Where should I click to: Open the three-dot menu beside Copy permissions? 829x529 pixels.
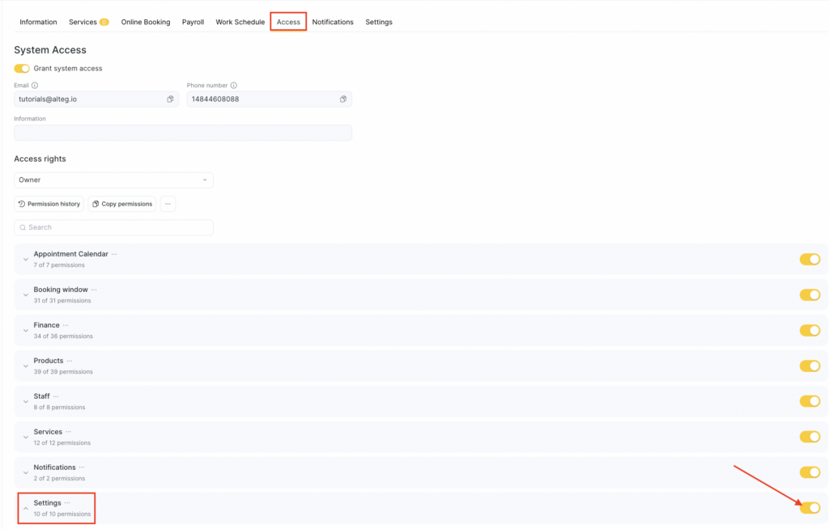click(x=168, y=204)
